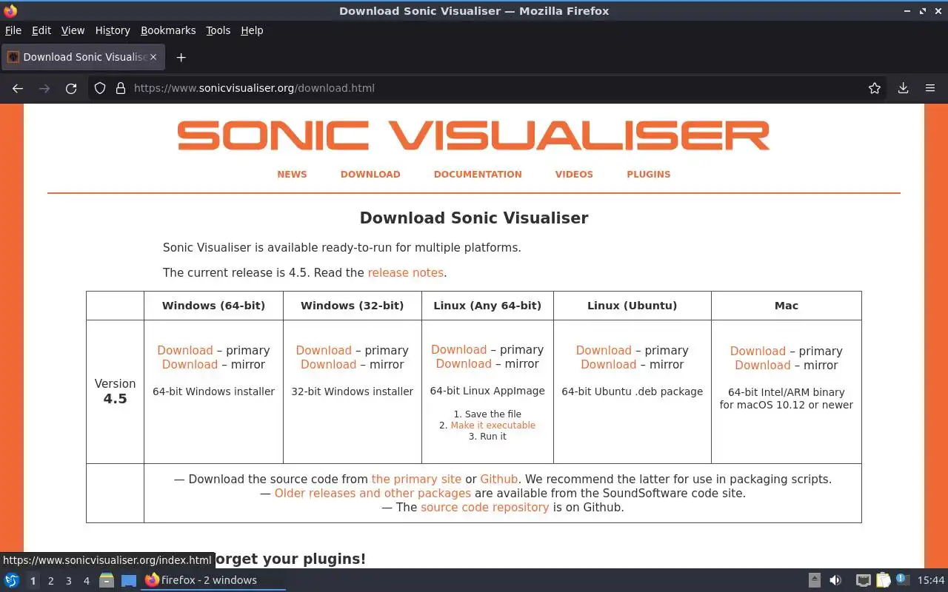The height and width of the screenshot is (592, 948).
Task: Click mirror Download for Windows (32-bit)
Action: tap(328, 365)
